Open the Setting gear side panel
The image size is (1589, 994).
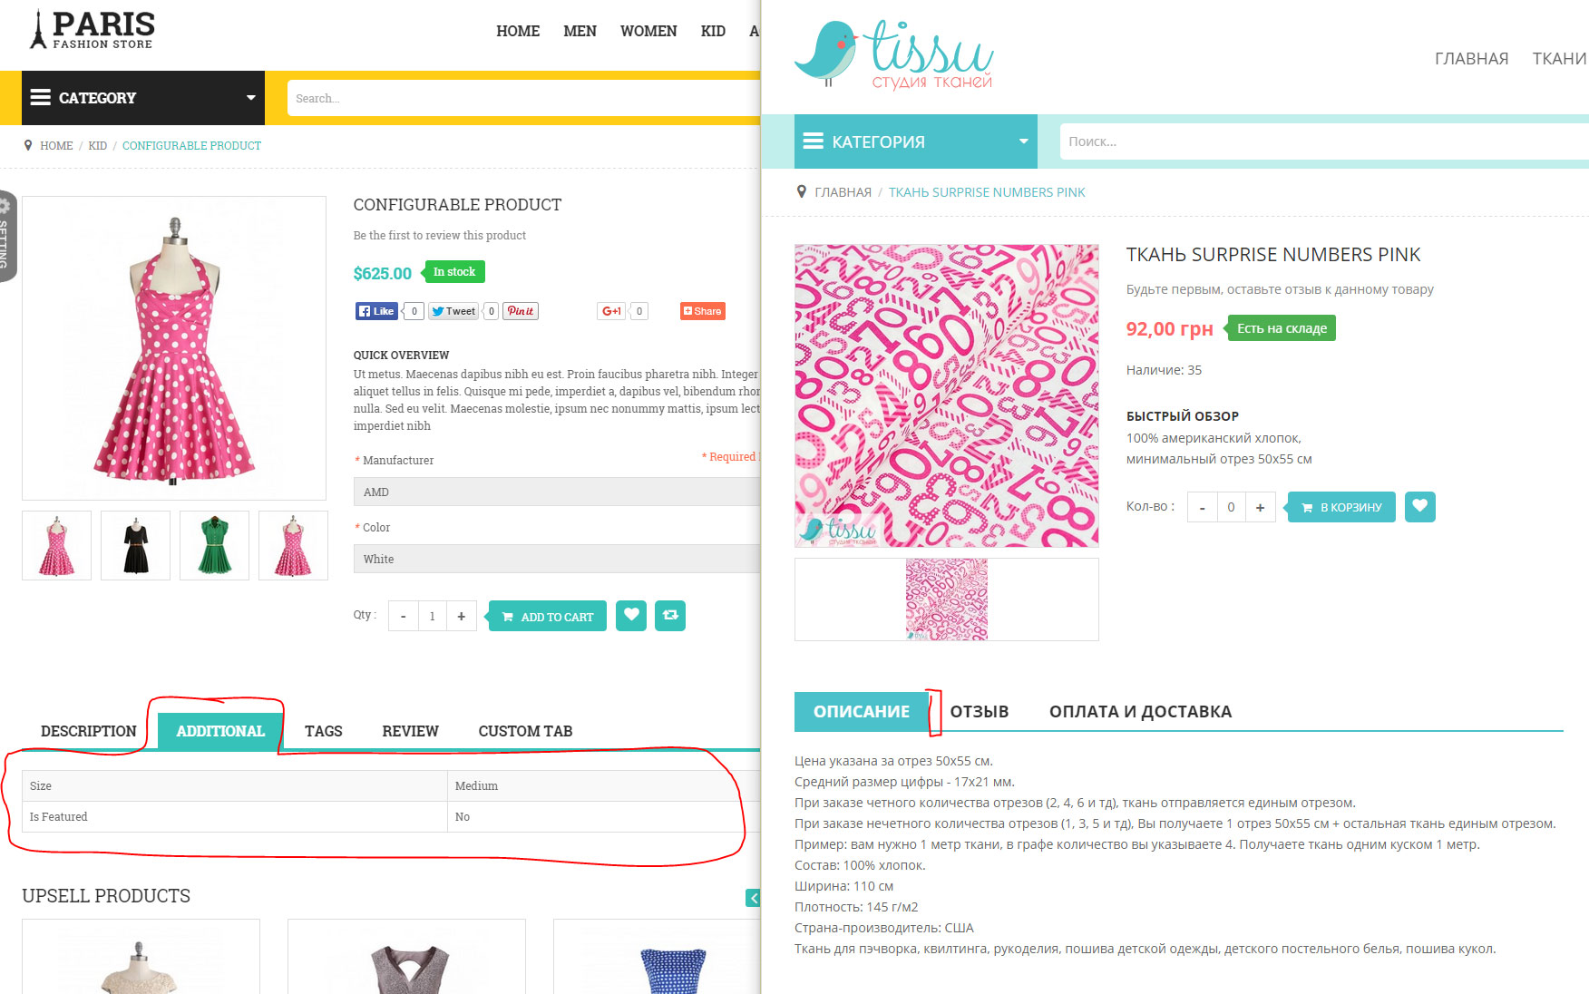[7, 237]
